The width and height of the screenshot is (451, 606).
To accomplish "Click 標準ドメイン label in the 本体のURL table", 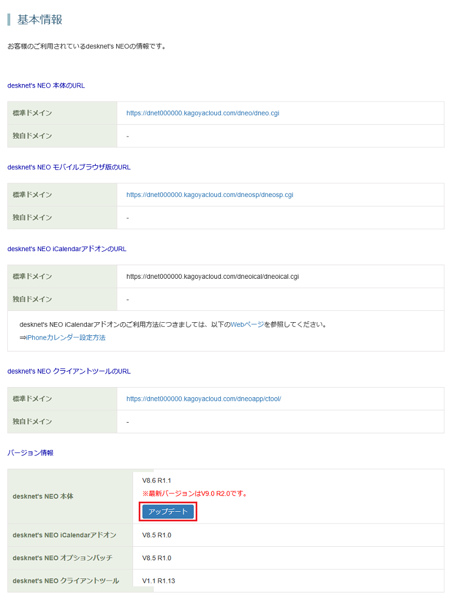I will pos(32,113).
